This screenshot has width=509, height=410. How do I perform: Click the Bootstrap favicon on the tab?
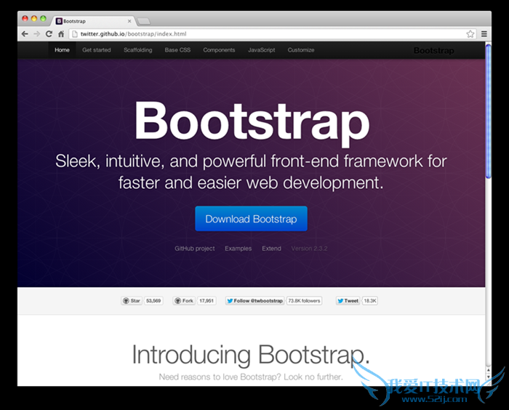pos(59,21)
